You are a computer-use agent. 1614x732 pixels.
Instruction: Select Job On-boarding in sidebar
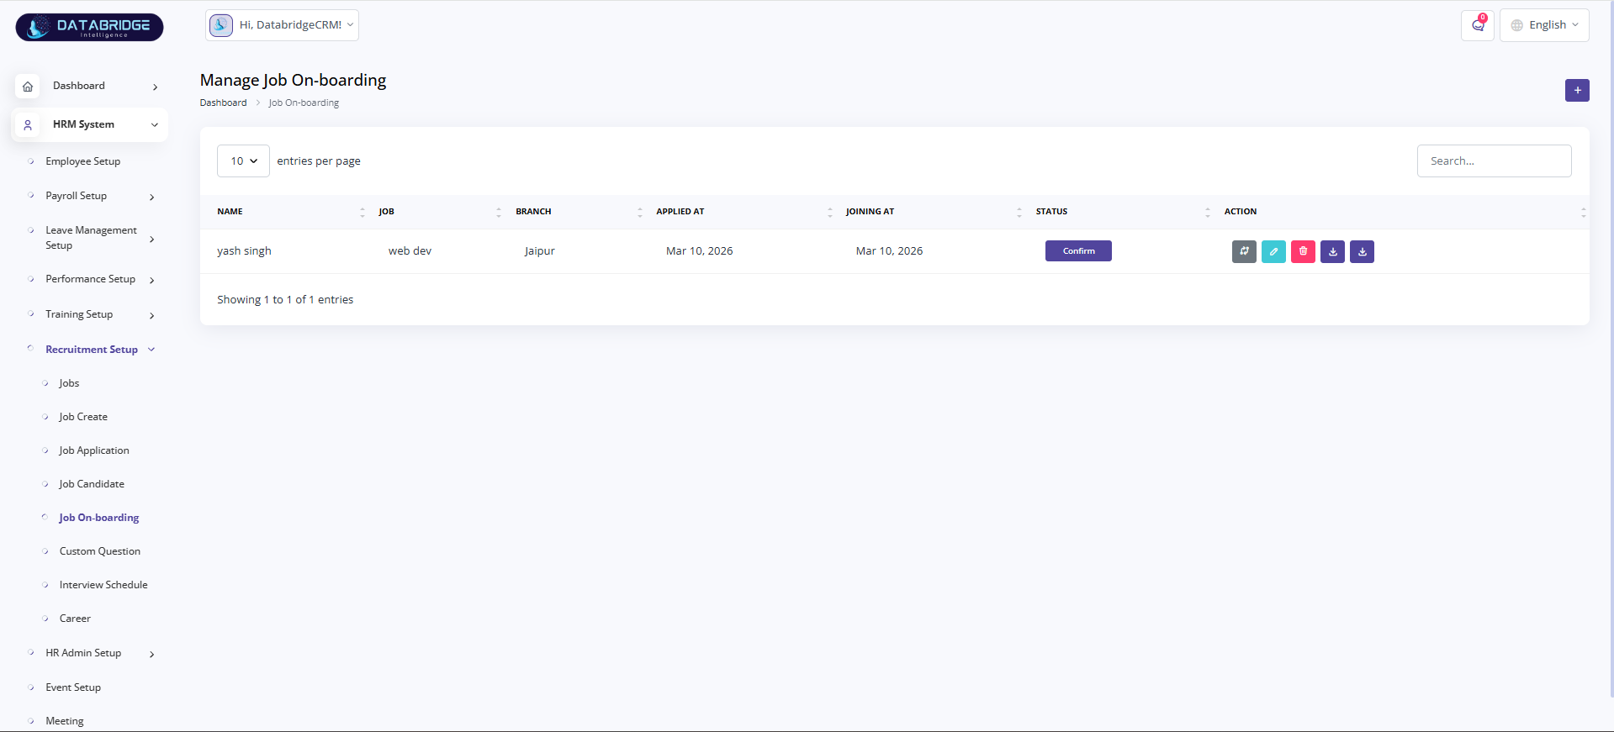click(99, 518)
